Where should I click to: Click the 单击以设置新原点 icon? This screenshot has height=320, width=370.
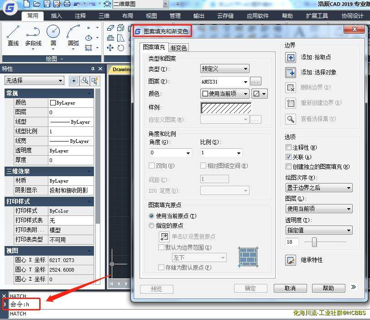click(x=164, y=236)
